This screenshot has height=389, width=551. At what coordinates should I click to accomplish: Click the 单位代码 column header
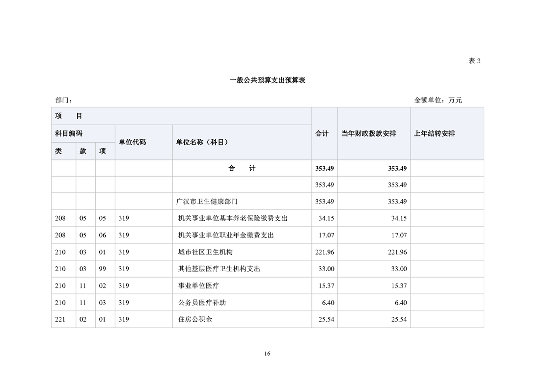[x=144, y=142]
